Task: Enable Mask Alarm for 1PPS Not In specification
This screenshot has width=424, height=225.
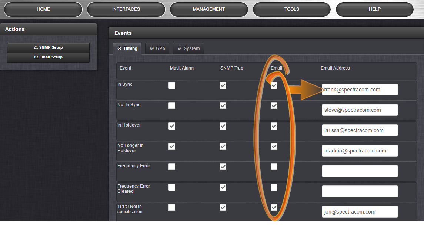Action: coord(172,208)
